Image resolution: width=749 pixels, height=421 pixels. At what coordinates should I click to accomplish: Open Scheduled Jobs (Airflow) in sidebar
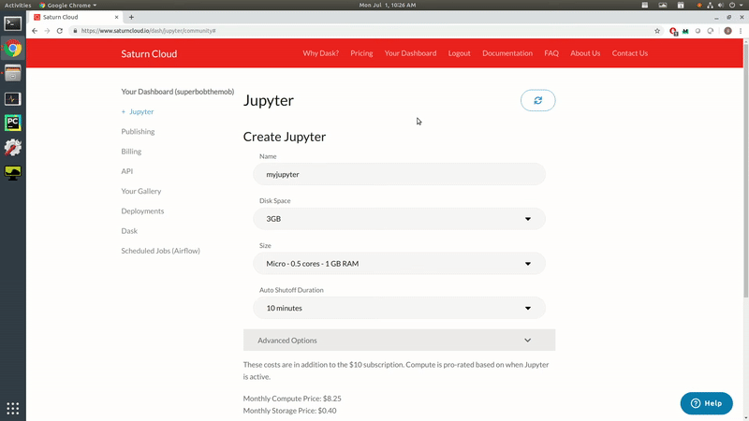pyautogui.click(x=160, y=251)
